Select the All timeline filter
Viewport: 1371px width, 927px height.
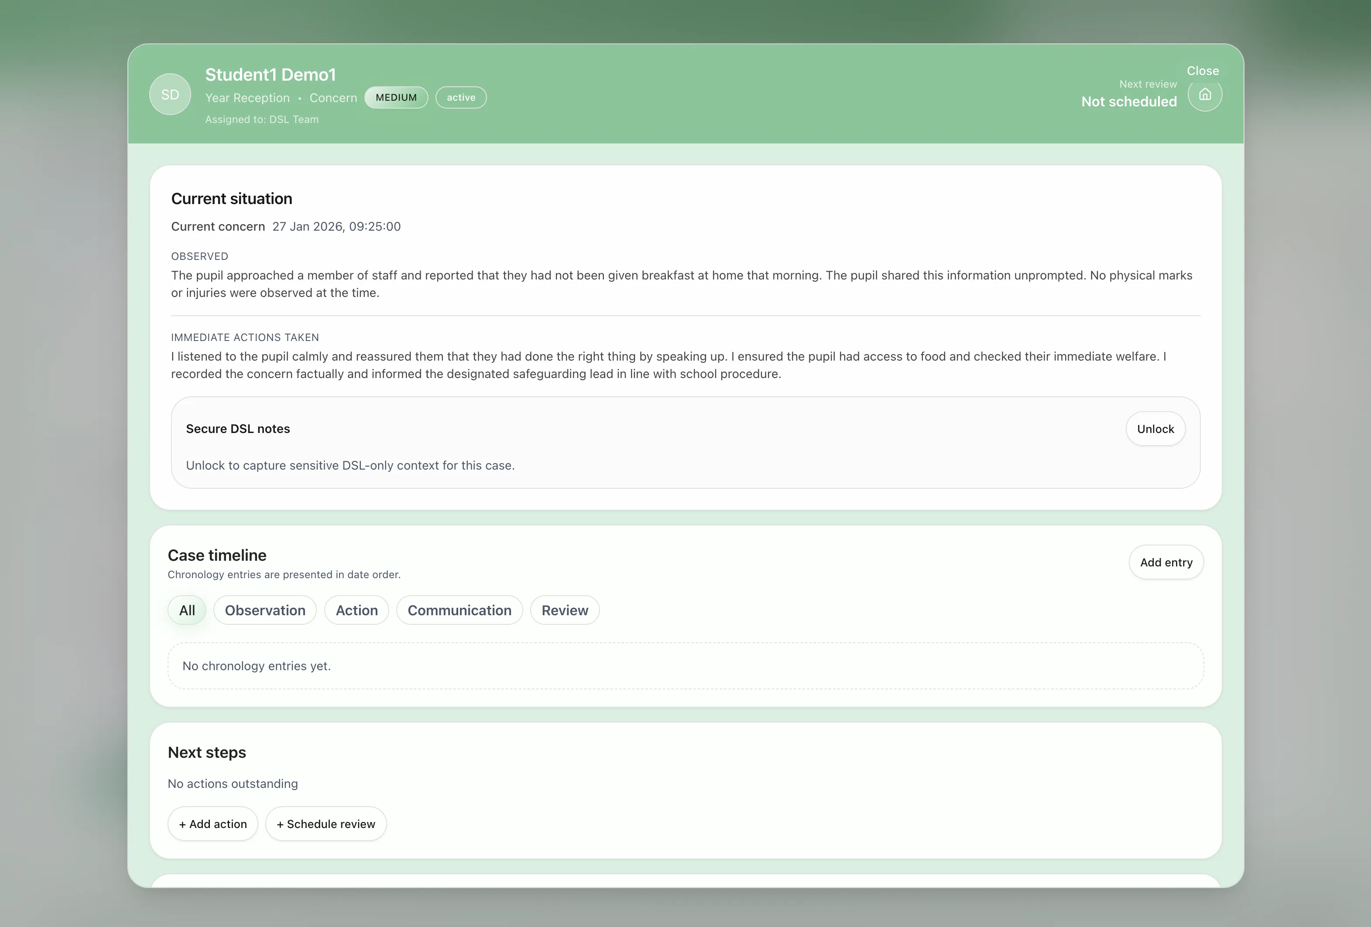coord(187,610)
